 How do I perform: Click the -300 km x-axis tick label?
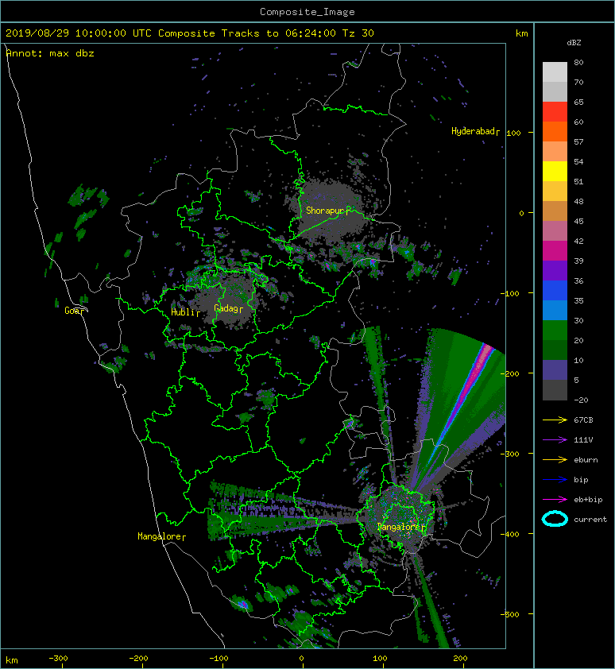pyautogui.click(x=58, y=659)
